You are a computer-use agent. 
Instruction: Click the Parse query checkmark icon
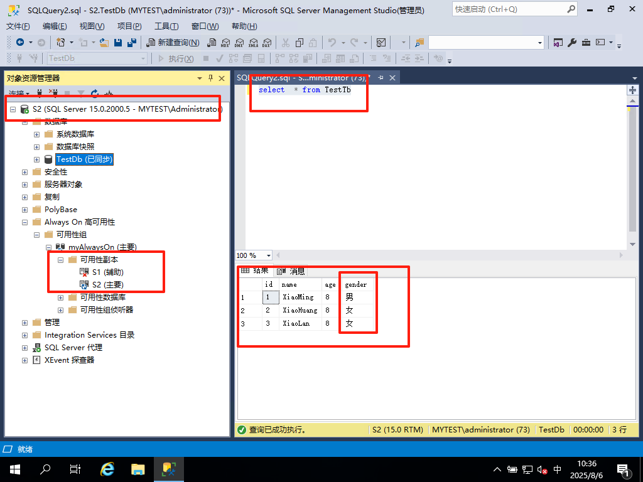tap(219, 58)
